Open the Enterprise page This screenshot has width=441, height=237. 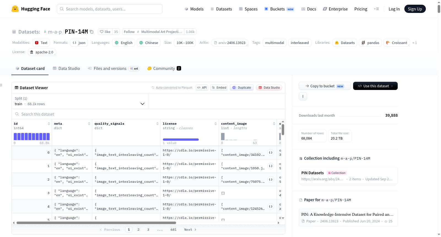tap(335, 9)
